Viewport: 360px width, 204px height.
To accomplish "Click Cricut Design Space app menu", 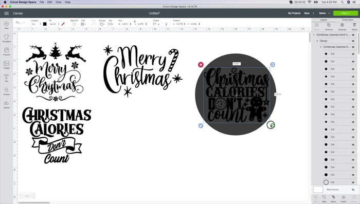I will click(x=23, y=2).
